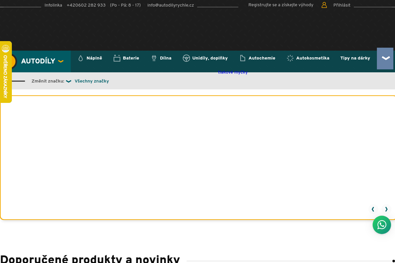The width and height of the screenshot is (395, 263).
Task: Click the empty banner carousel area
Action: click(x=197, y=158)
